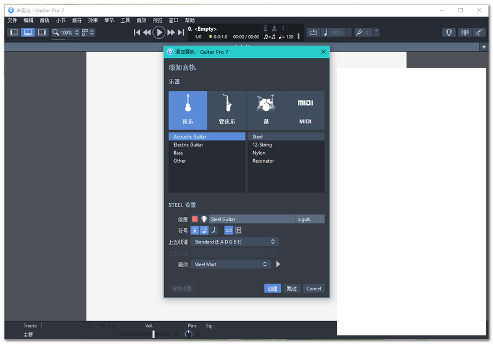
Task: Open the 小节 menu
Action: (60, 20)
